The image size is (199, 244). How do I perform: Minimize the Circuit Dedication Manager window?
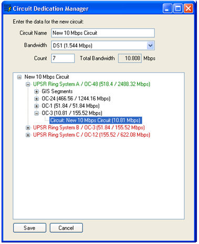[x=167, y=8]
